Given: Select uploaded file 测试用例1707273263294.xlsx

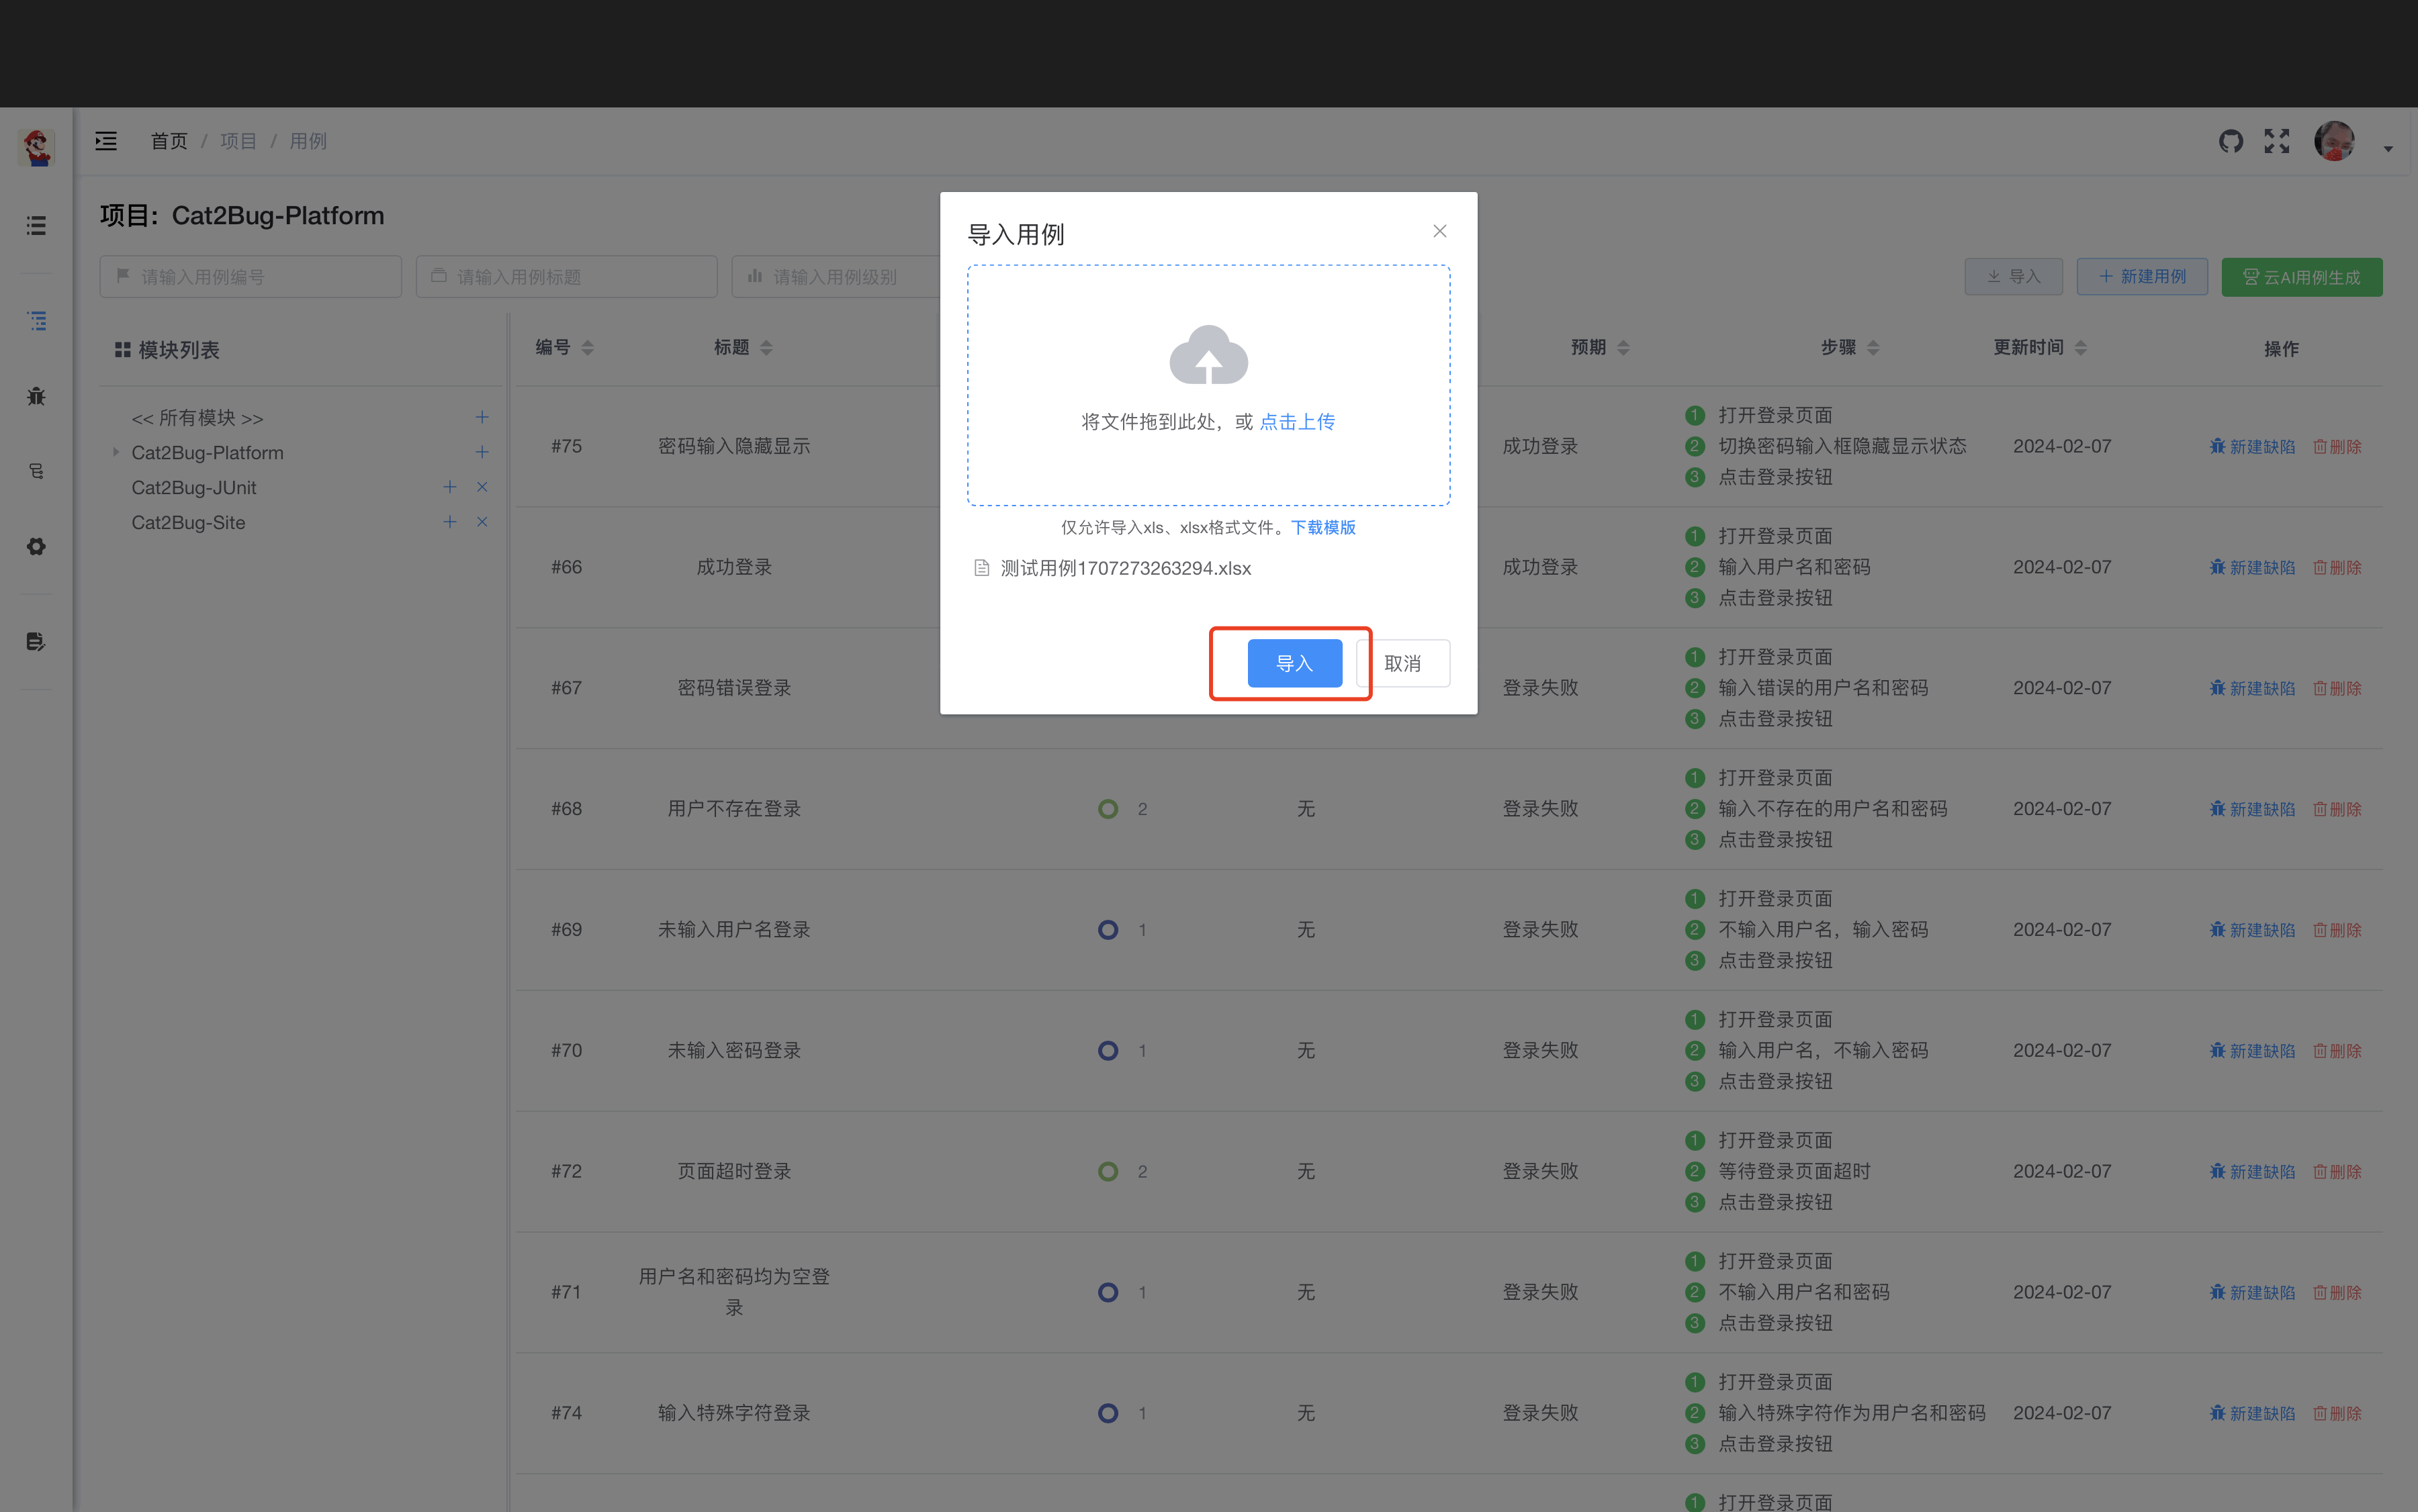Looking at the screenshot, I should tap(1126, 568).
